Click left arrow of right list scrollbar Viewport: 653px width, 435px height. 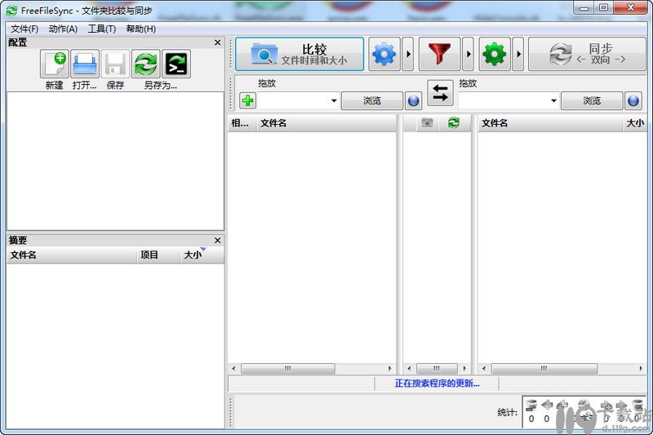coord(483,368)
